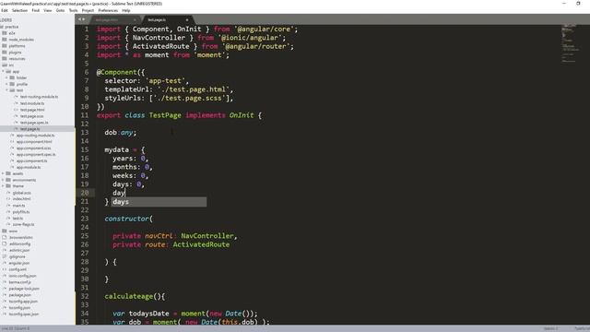Viewport: 590px width, 332px height.
Task: Open zone-flags.ts file
Action: click(x=23, y=224)
